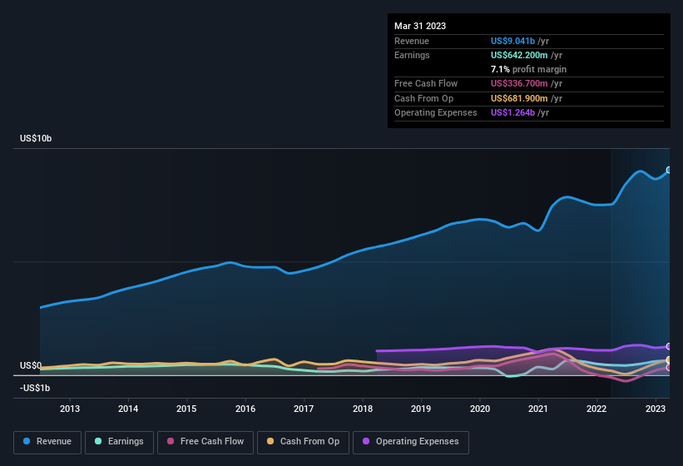The width and height of the screenshot is (683, 466).
Task: Click the 2022 x-axis label
Action: (x=596, y=409)
